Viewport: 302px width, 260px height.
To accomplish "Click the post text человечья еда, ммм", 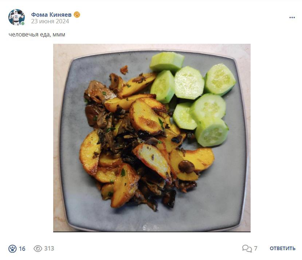I will click(x=37, y=35).
